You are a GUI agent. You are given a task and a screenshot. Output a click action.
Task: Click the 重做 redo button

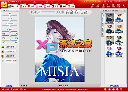(72, 12)
